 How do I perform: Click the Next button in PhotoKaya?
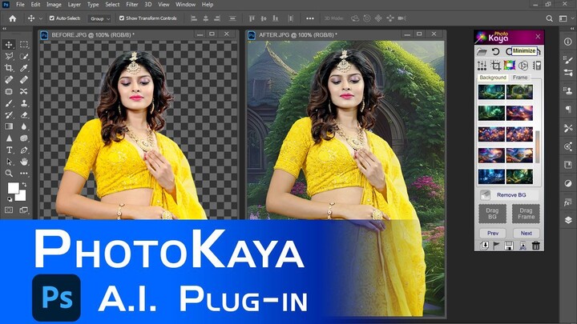(x=527, y=234)
